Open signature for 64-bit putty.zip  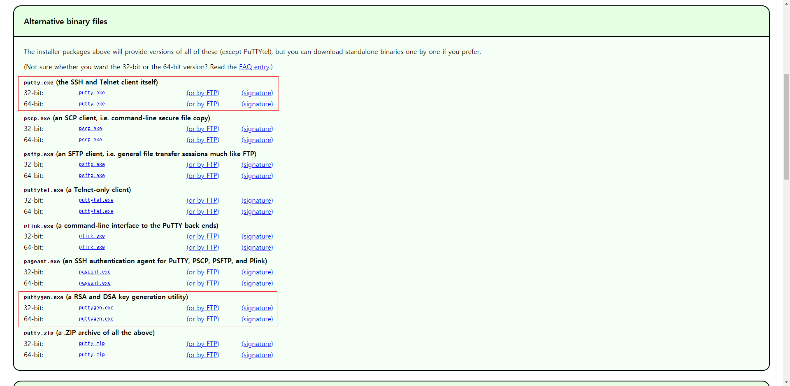[x=257, y=355]
